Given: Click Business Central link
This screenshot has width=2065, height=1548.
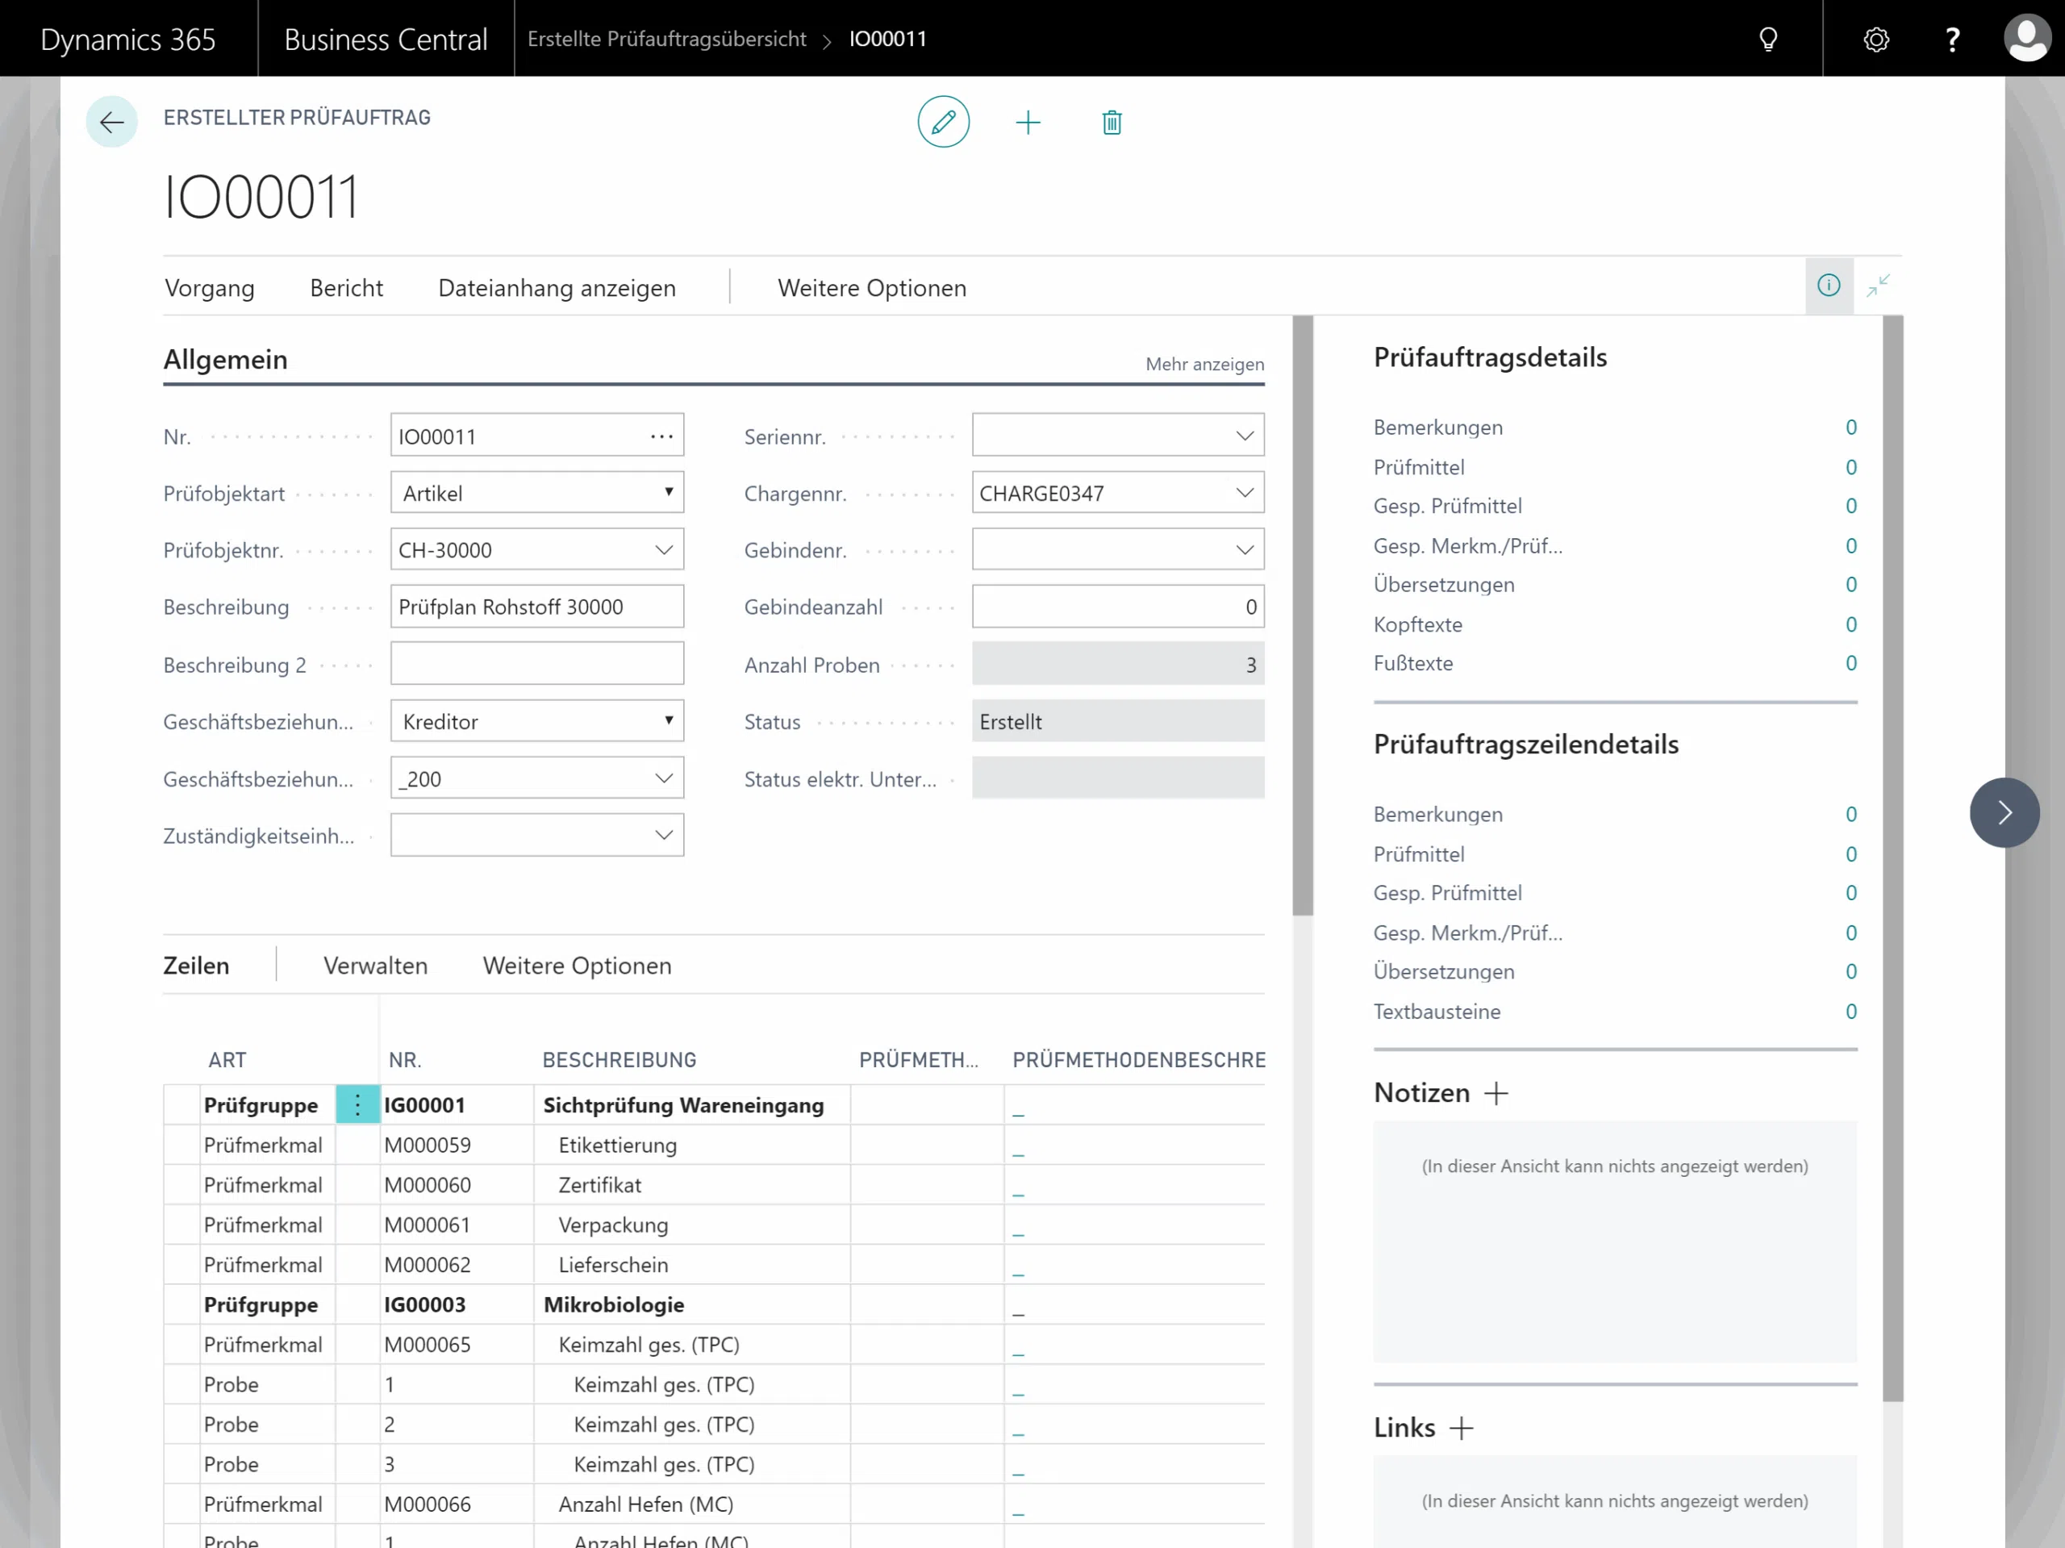Looking at the screenshot, I should click(x=386, y=40).
